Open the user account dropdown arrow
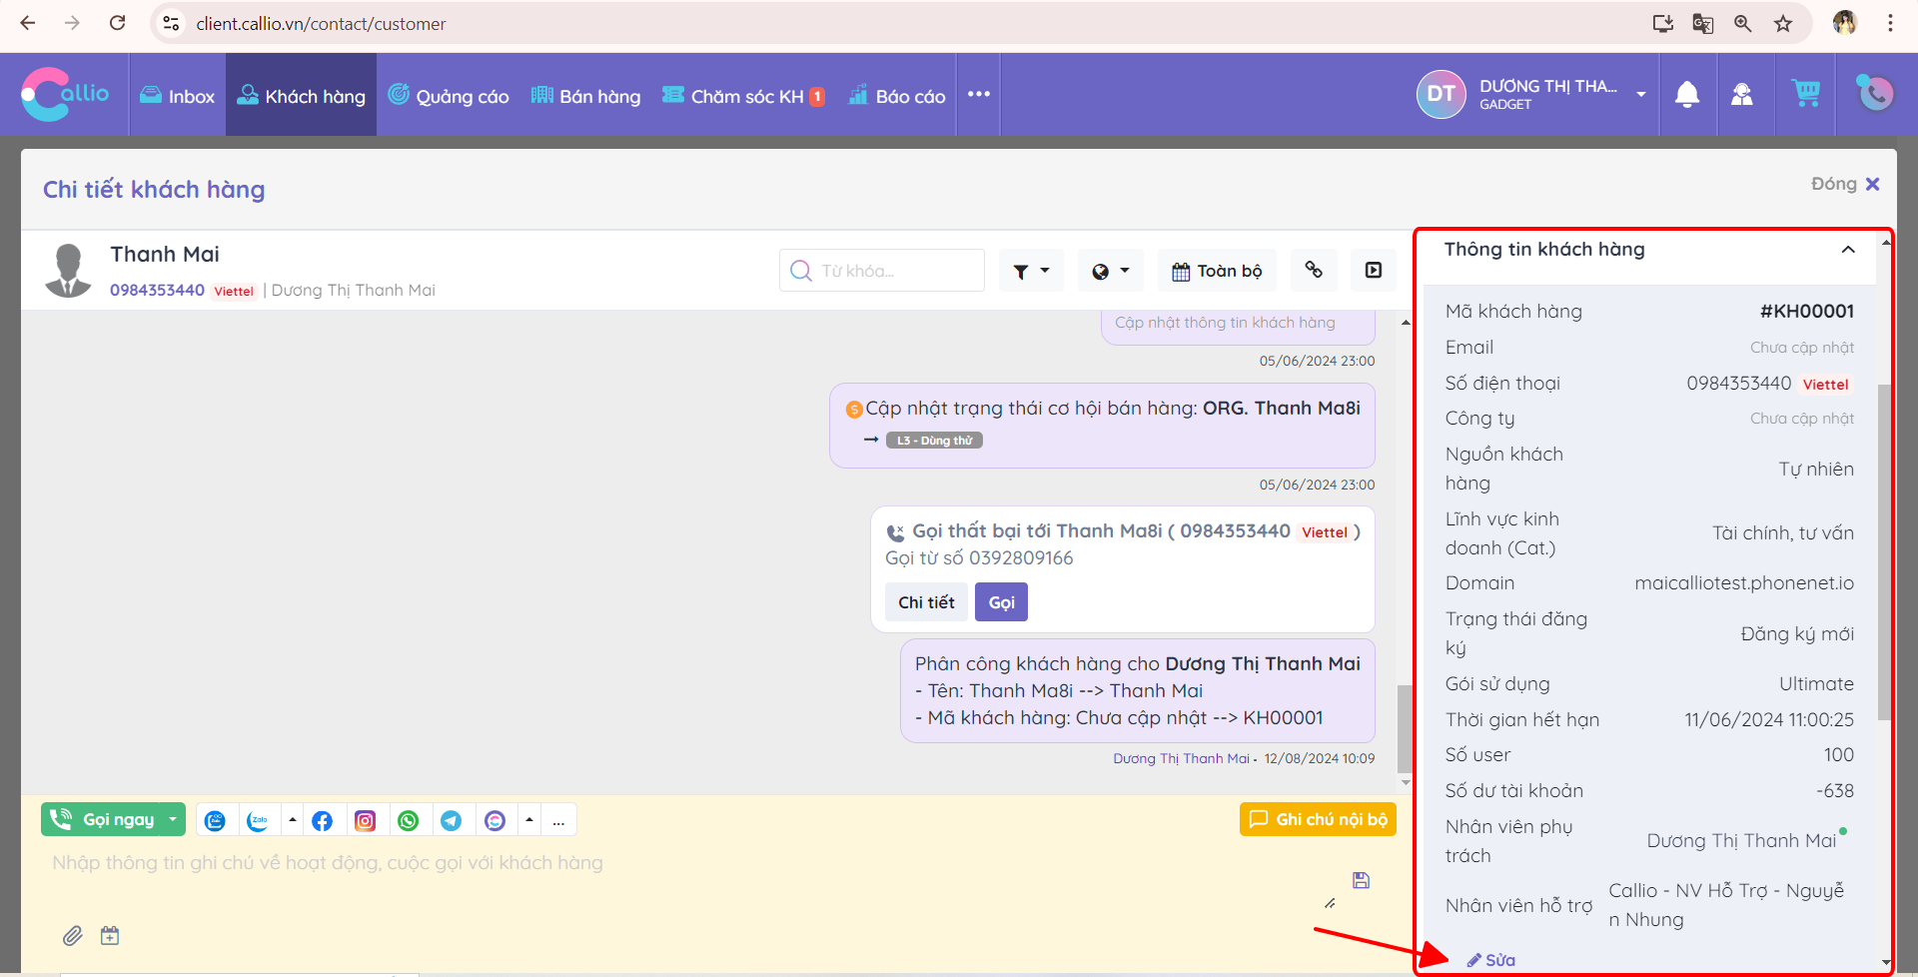1918x977 pixels. pyautogui.click(x=1640, y=94)
